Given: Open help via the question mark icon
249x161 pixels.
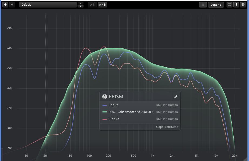Looking at the screenshot, I should pyautogui.click(x=236, y=5).
